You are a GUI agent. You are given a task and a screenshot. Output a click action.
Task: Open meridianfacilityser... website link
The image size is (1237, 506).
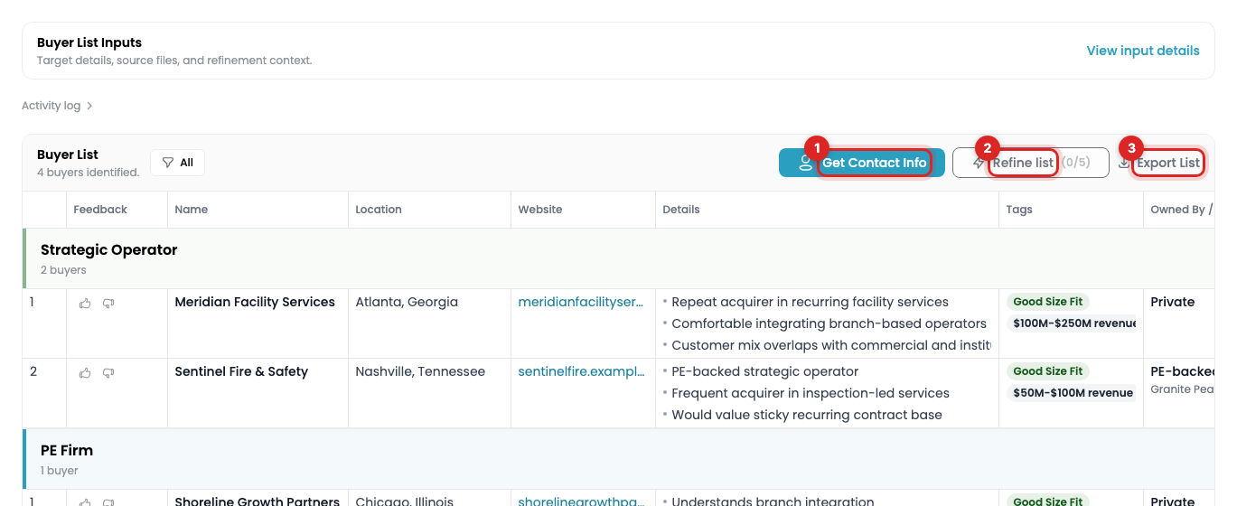(581, 302)
